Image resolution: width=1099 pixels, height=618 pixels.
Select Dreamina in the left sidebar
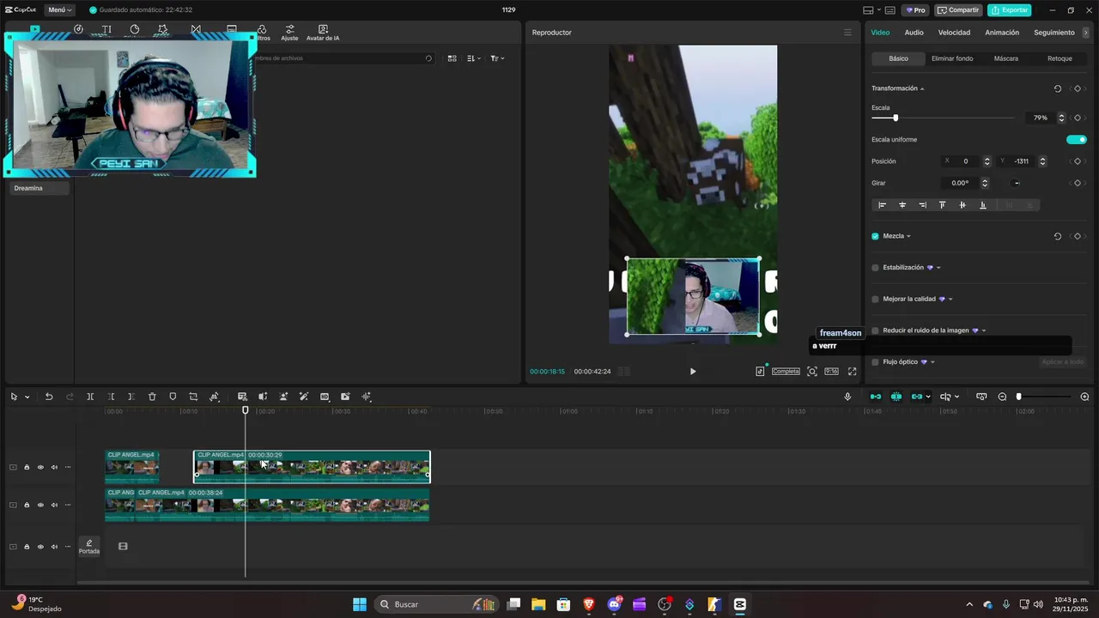[x=39, y=188]
